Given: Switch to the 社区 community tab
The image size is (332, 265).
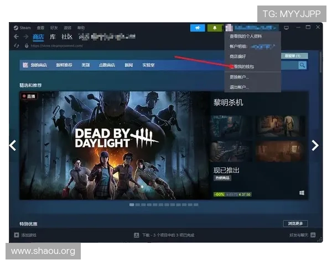Looking at the screenshot, I should pos(67,37).
